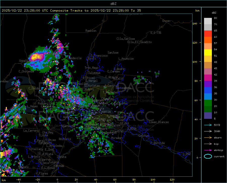The width and height of the screenshot is (227, 183).
Task: Click the 'Catitas' place label
Action: tap(144, 136)
